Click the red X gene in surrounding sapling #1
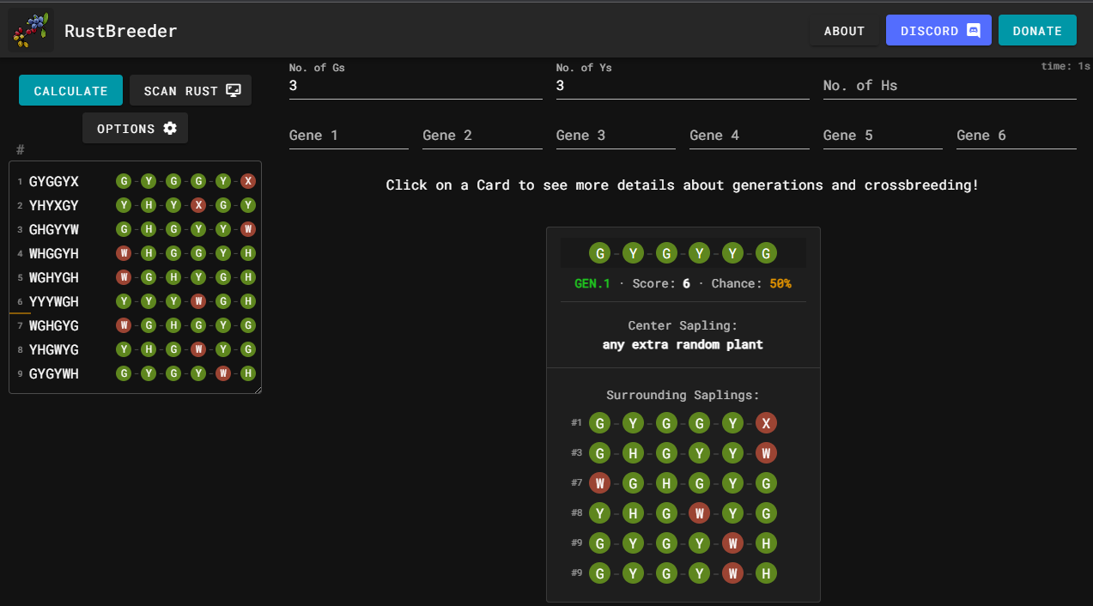The width and height of the screenshot is (1093, 606). coord(767,422)
